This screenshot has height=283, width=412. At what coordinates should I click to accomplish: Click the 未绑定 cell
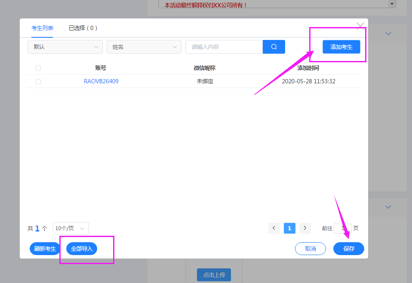[x=205, y=81]
